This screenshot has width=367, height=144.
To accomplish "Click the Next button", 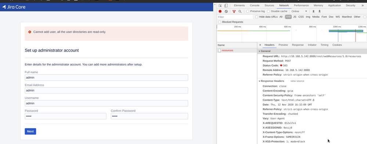I will coord(30,132).
